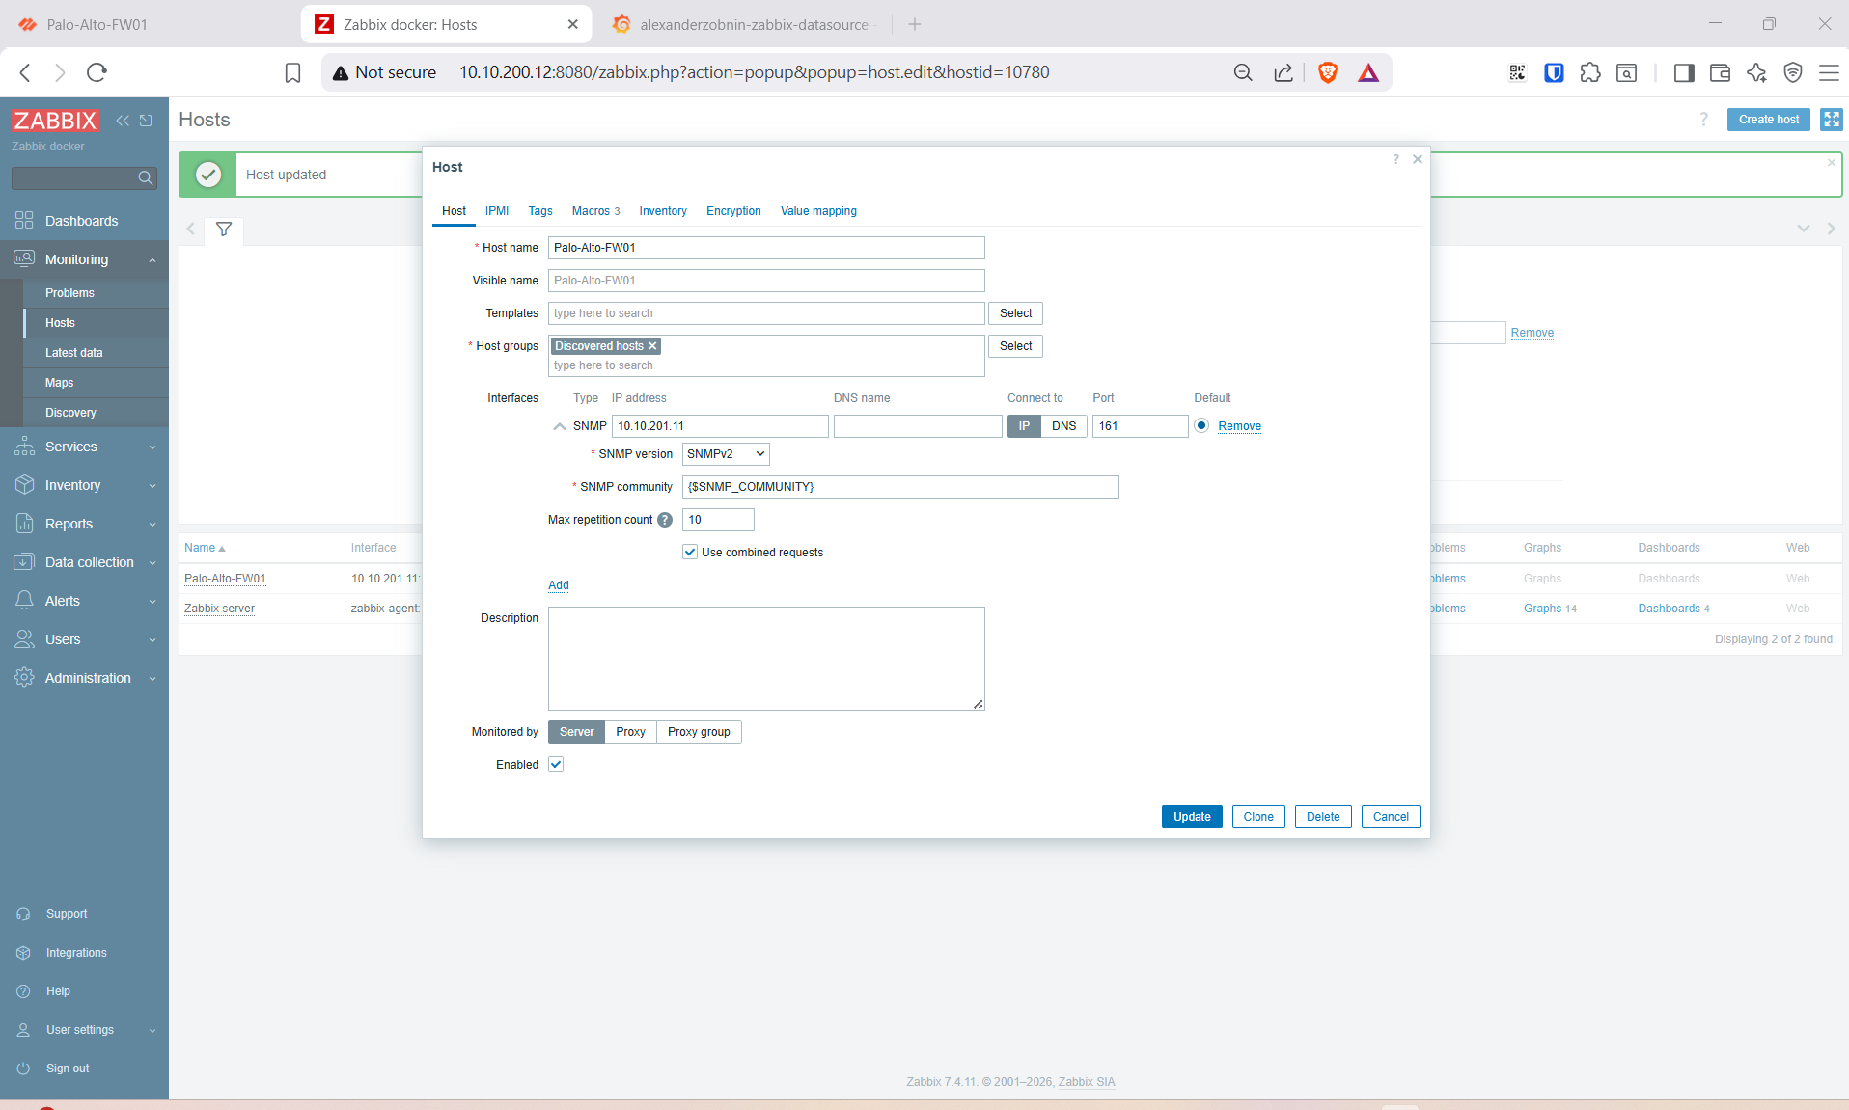Click the Description text area
The width and height of the screenshot is (1849, 1110).
pyautogui.click(x=766, y=659)
